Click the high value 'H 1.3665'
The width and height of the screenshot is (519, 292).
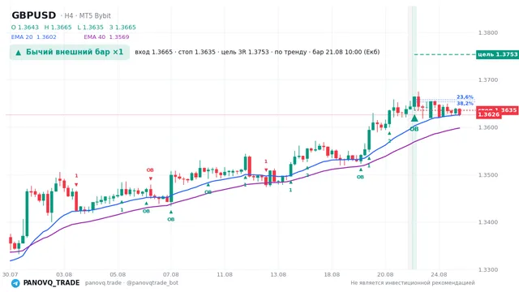tap(58, 27)
